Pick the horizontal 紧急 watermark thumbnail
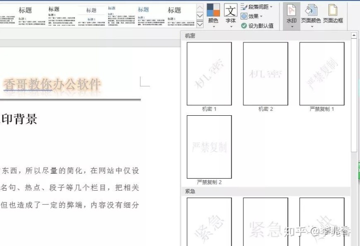This screenshot has height=246, width=360. [265, 222]
